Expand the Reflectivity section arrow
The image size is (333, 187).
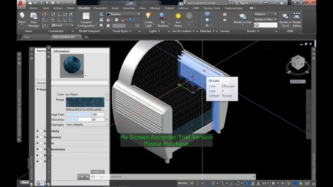(37, 131)
